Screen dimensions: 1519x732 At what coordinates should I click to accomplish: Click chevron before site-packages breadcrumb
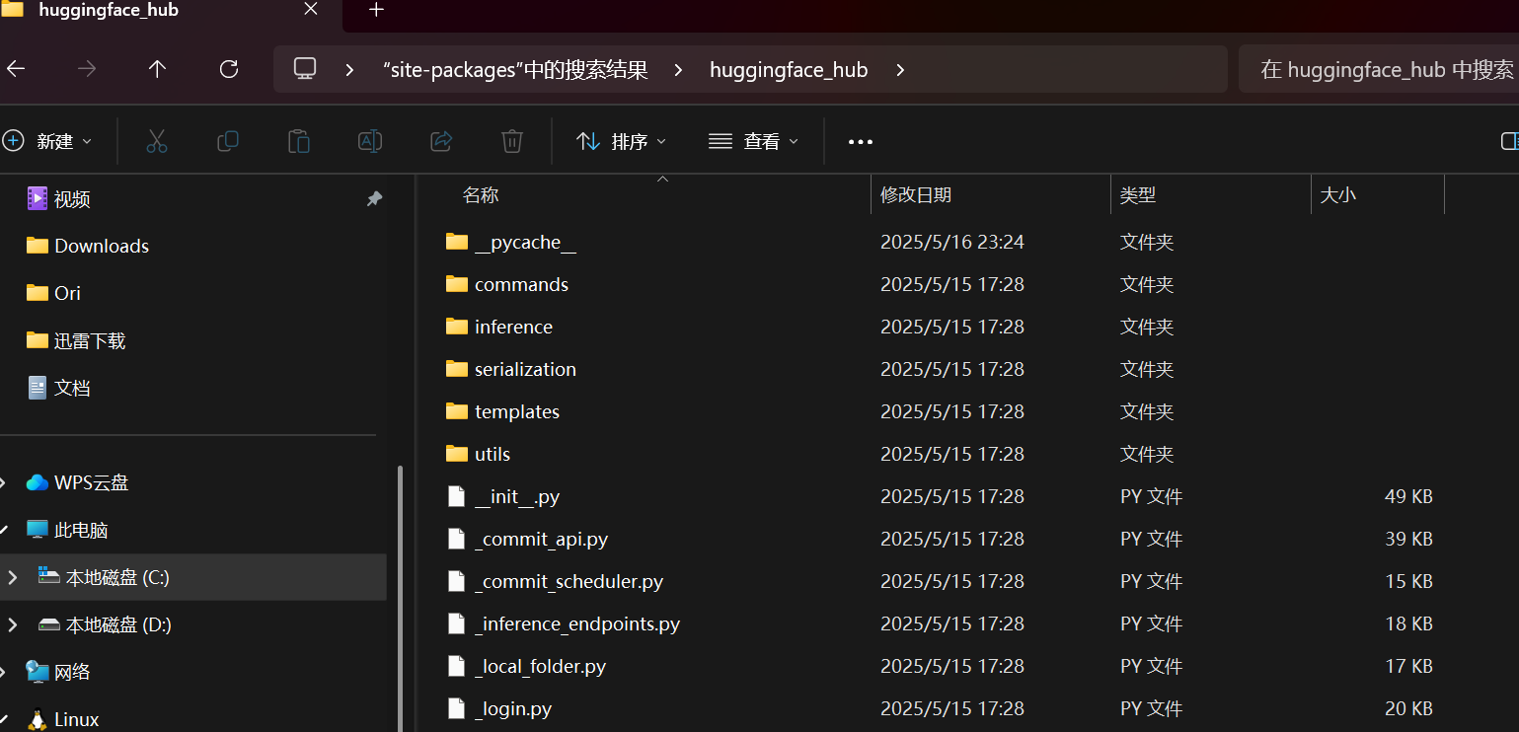coord(349,70)
